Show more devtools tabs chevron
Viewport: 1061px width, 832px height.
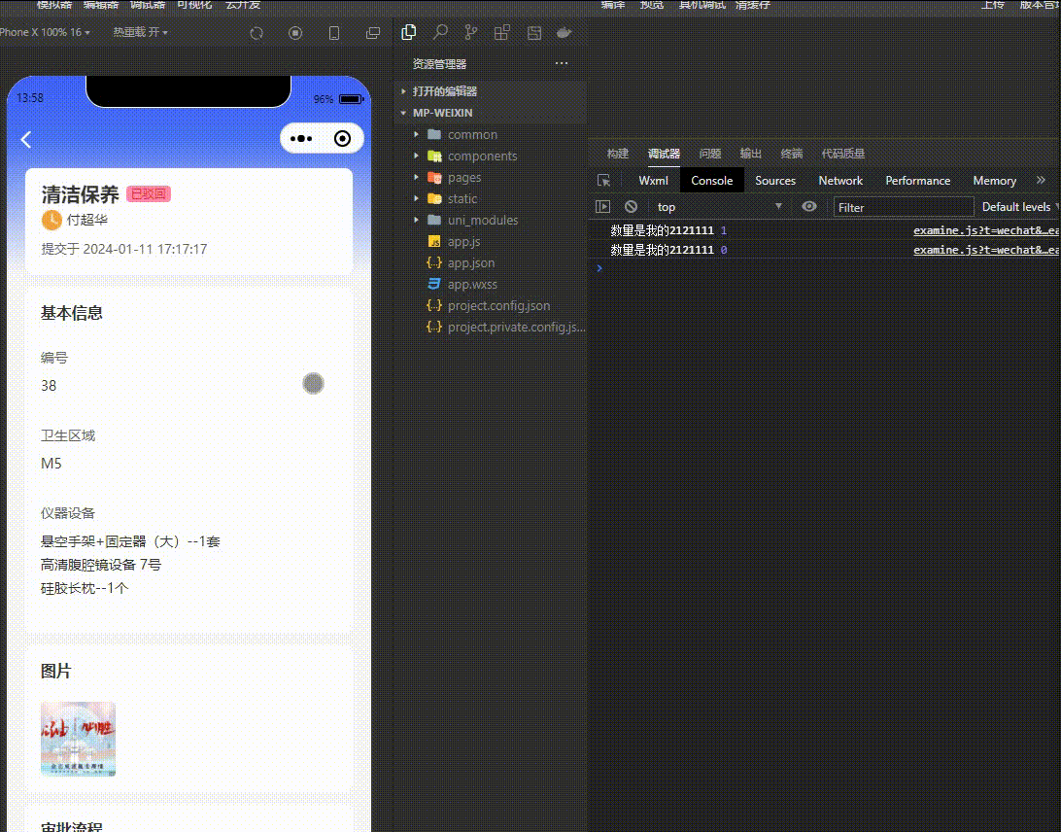pyautogui.click(x=1041, y=180)
